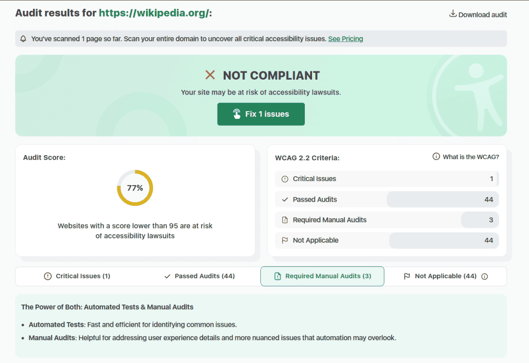The image size is (529, 363).
Task: Click 'The Power of Both' heading
Action: pos(107,307)
